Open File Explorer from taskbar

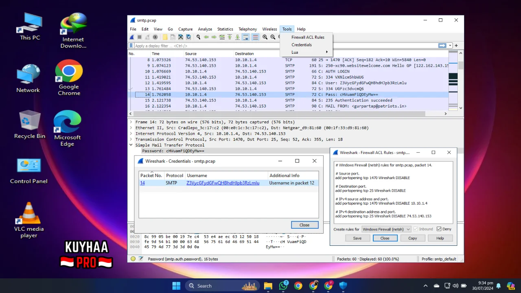[x=268, y=286]
